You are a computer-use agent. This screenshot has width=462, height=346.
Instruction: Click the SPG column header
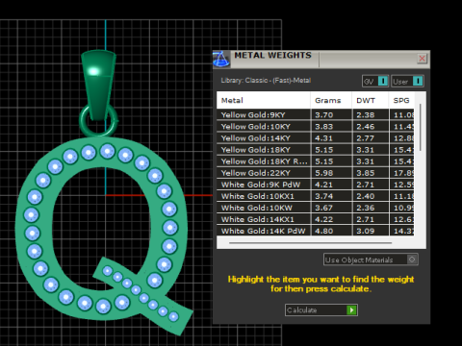(401, 100)
